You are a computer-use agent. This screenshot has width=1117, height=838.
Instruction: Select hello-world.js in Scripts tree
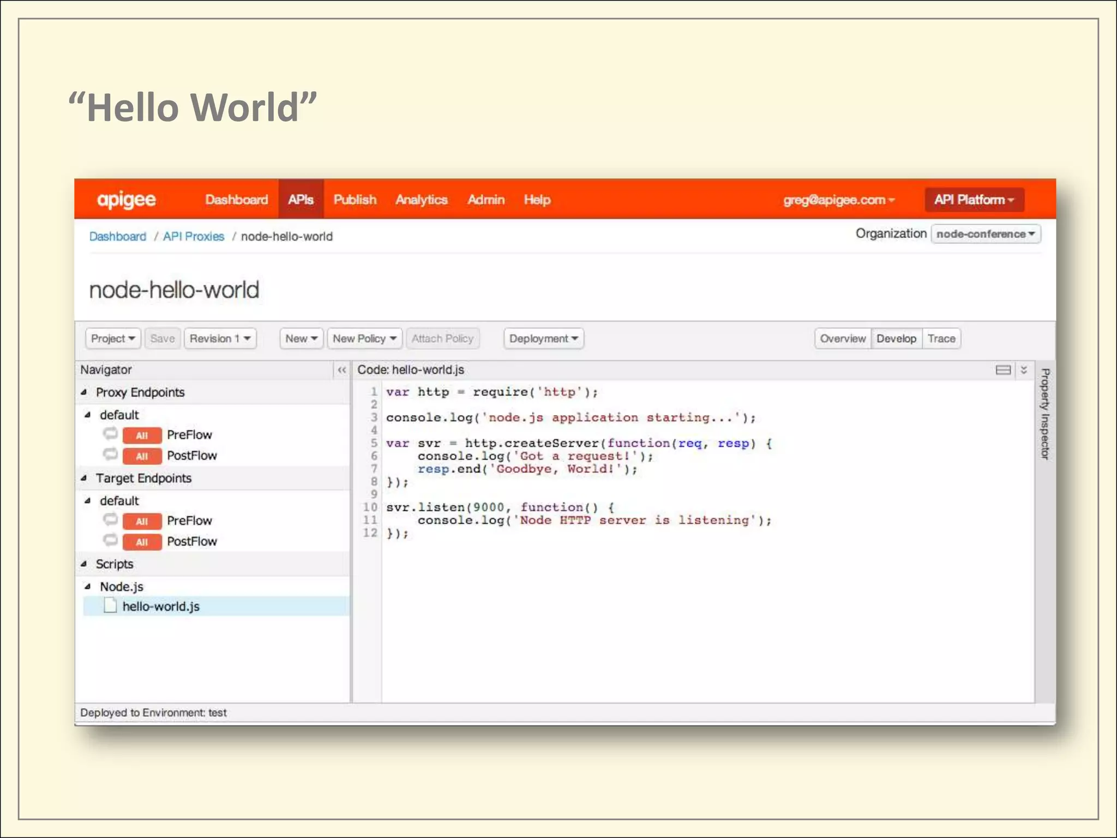(x=216, y=606)
